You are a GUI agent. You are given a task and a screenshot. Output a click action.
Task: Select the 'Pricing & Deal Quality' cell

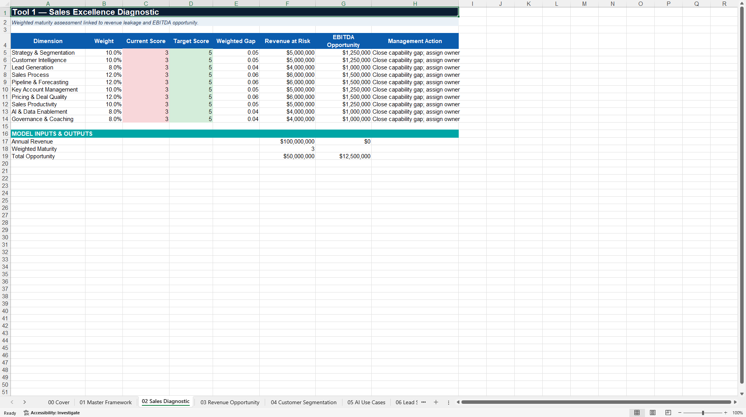pos(48,97)
